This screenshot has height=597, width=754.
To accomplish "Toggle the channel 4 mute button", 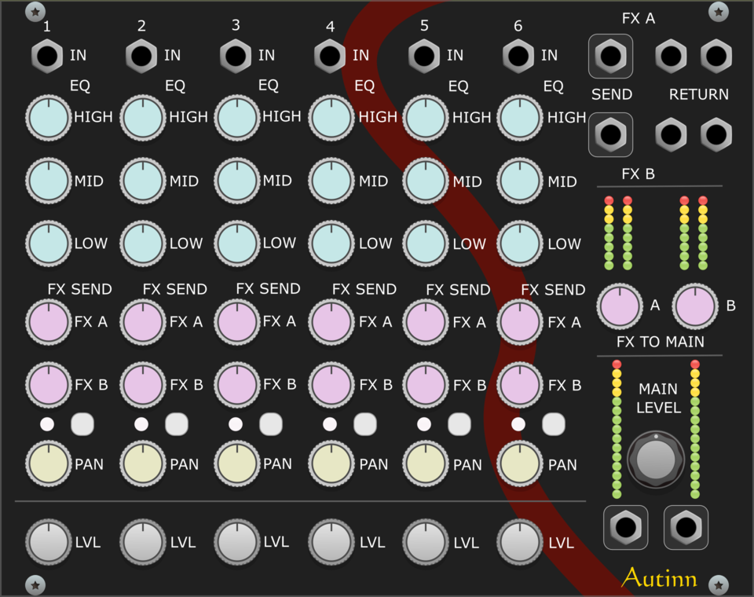I will point(365,424).
